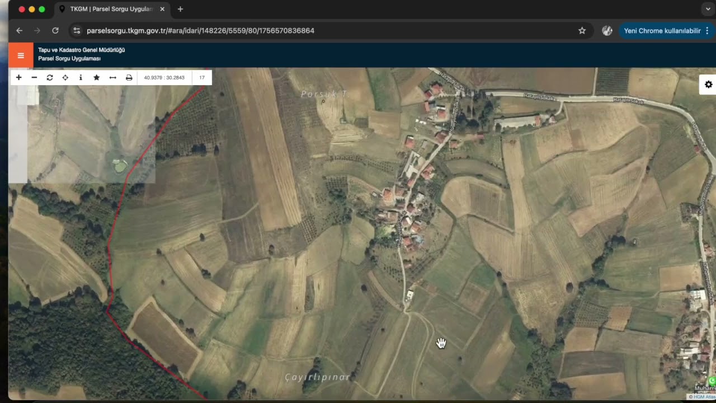Click the coordinates field 40.9379 : 30.2843

(164, 77)
